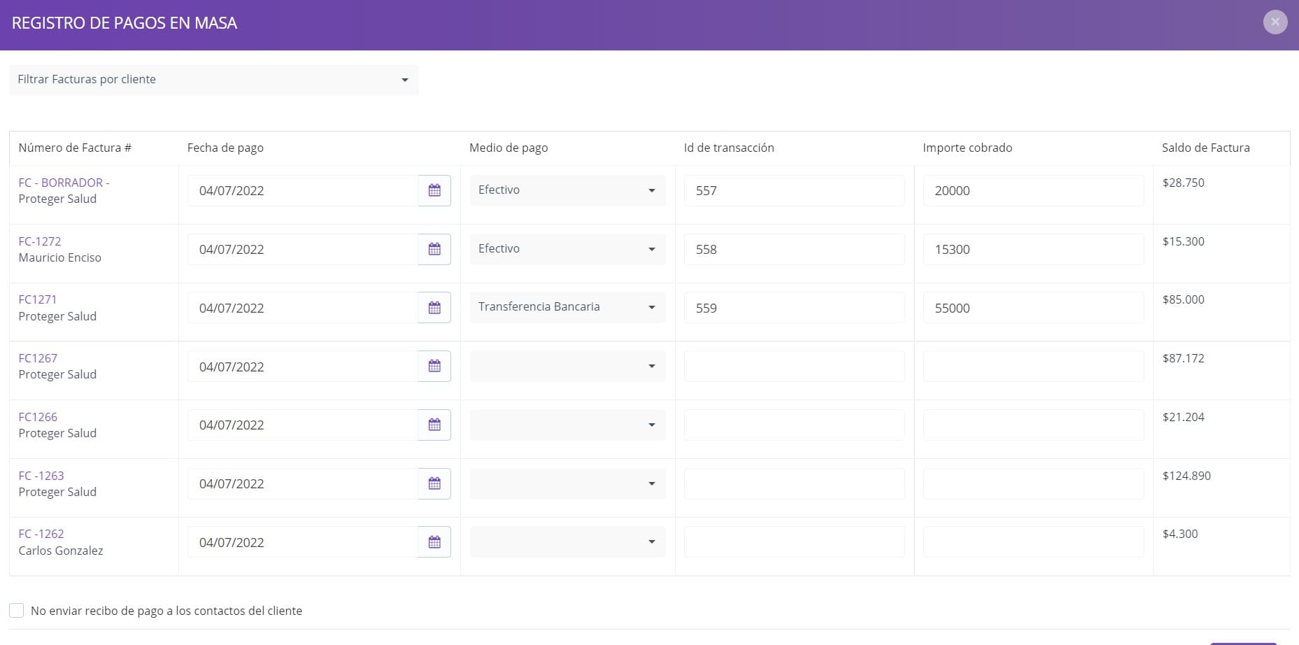Open calendar picker for invoice FC1266
1299x645 pixels.
point(434,425)
